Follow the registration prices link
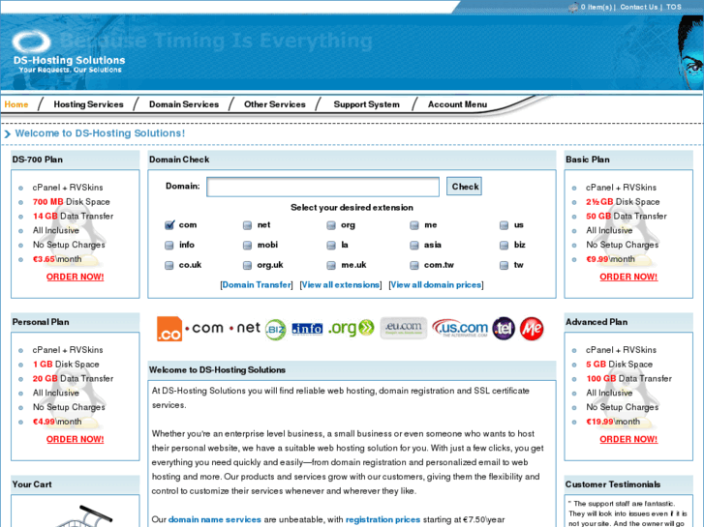The height and width of the screenshot is (527, 704). point(383,519)
